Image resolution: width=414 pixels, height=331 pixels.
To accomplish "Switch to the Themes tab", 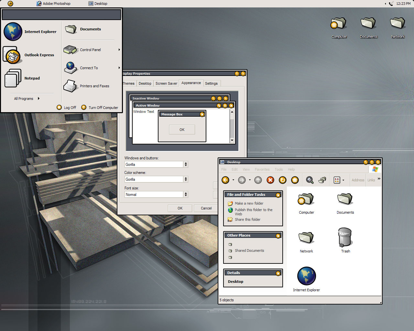I will (x=128, y=83).
